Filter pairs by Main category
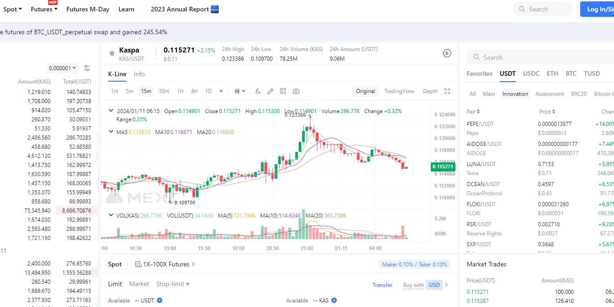Screen dimensions: 614x307 [489, 94]
